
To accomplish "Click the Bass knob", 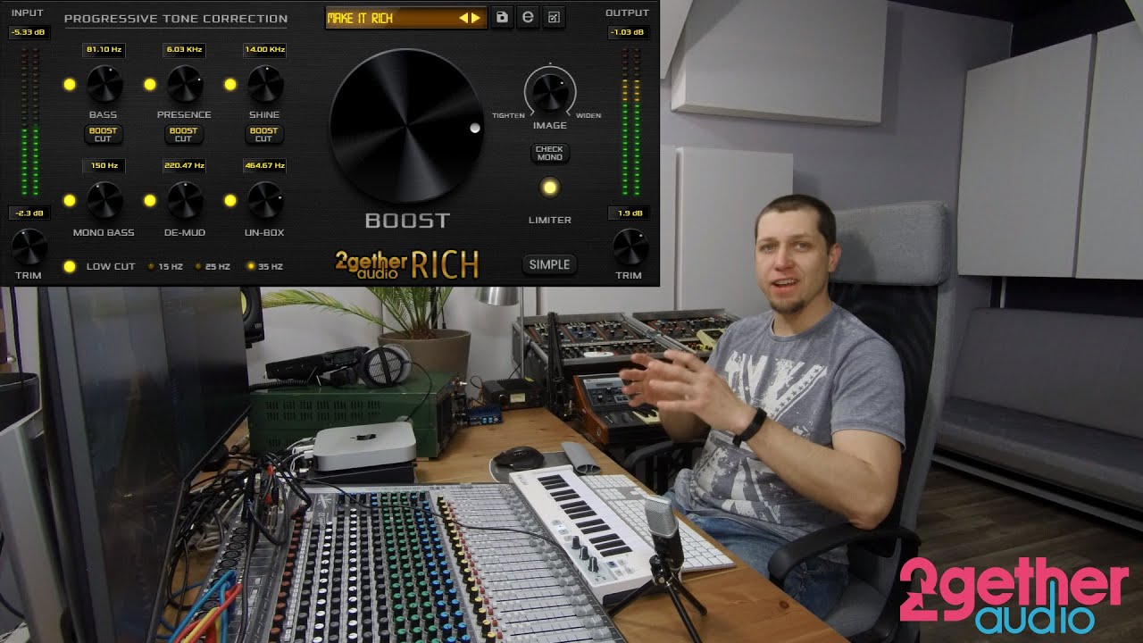I will point(104,84).
